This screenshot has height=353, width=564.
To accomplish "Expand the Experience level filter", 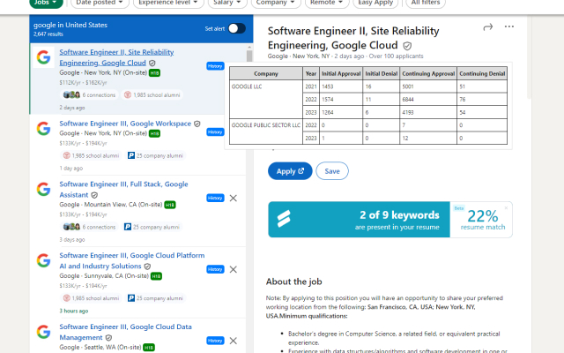I will [x=168, y=3].
